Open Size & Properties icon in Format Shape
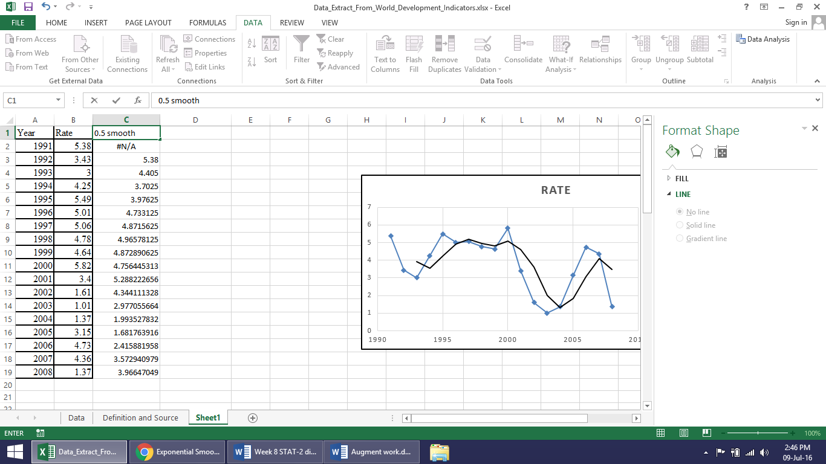This screenshot has height=464, width=826. (x=720, y=152)
